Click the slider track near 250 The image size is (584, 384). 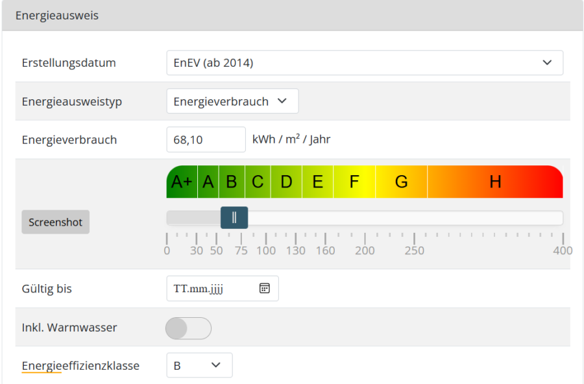point(415,218)
